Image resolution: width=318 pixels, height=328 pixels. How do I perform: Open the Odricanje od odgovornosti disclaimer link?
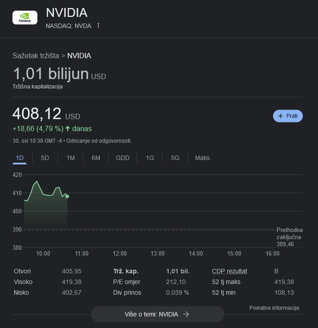98,141
